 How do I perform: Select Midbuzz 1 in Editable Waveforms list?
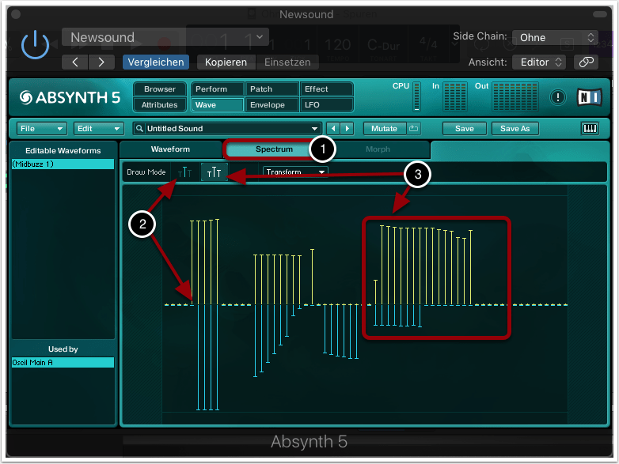pyautogui.click(x=63, y=164)
